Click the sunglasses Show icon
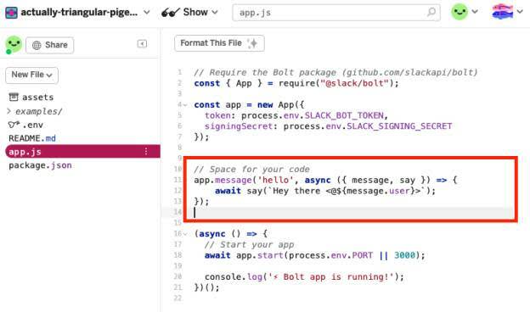 tap(171, 13)
